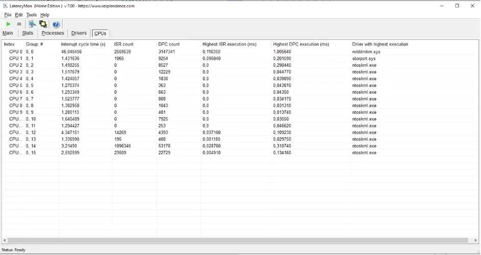Screen dimensions: 481x255
Task: Open the Edit menu
Action: [x=19, y=15]
